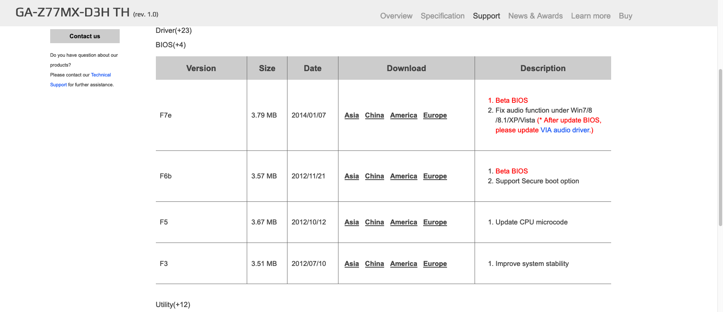Download F6b BIOS from Europe
This screenshot has width=723, height=312.
point(435,176)
